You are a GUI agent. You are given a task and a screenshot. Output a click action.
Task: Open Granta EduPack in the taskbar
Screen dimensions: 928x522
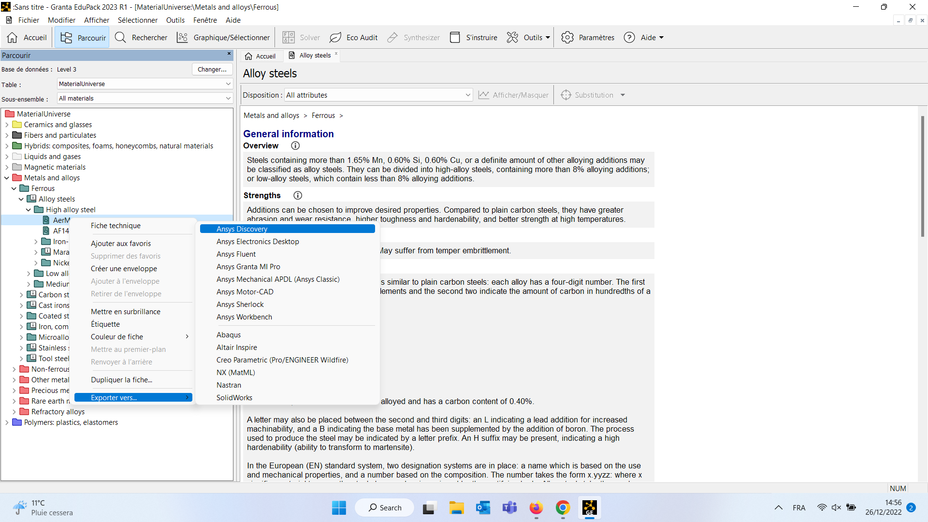[589, 508]
